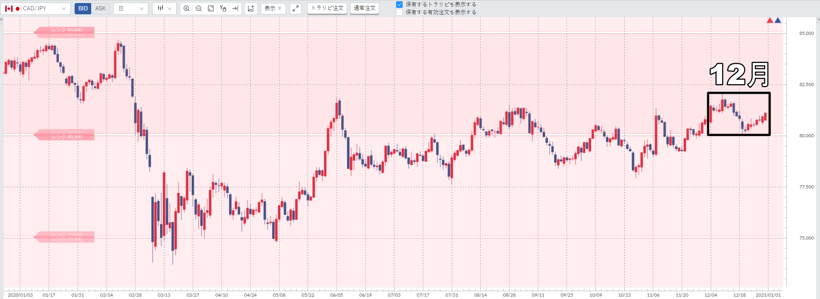Screen dimensions: 820x299
Task: Open the add indicator chart tool
Action: (251, 8)
